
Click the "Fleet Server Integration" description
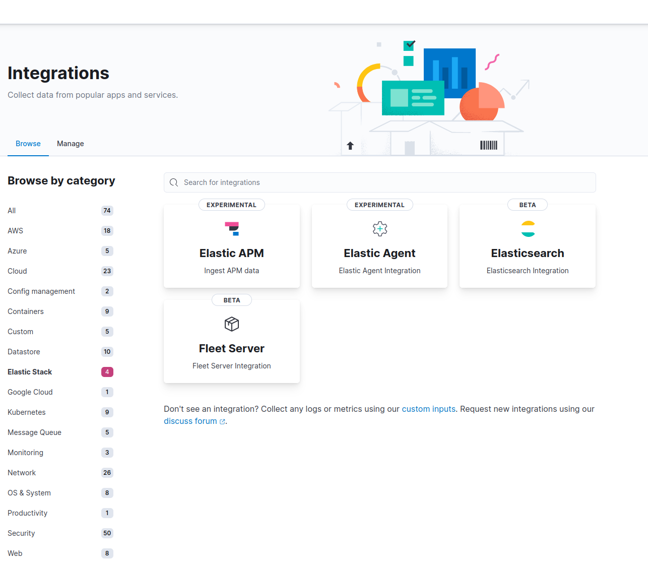coord(232,366)
